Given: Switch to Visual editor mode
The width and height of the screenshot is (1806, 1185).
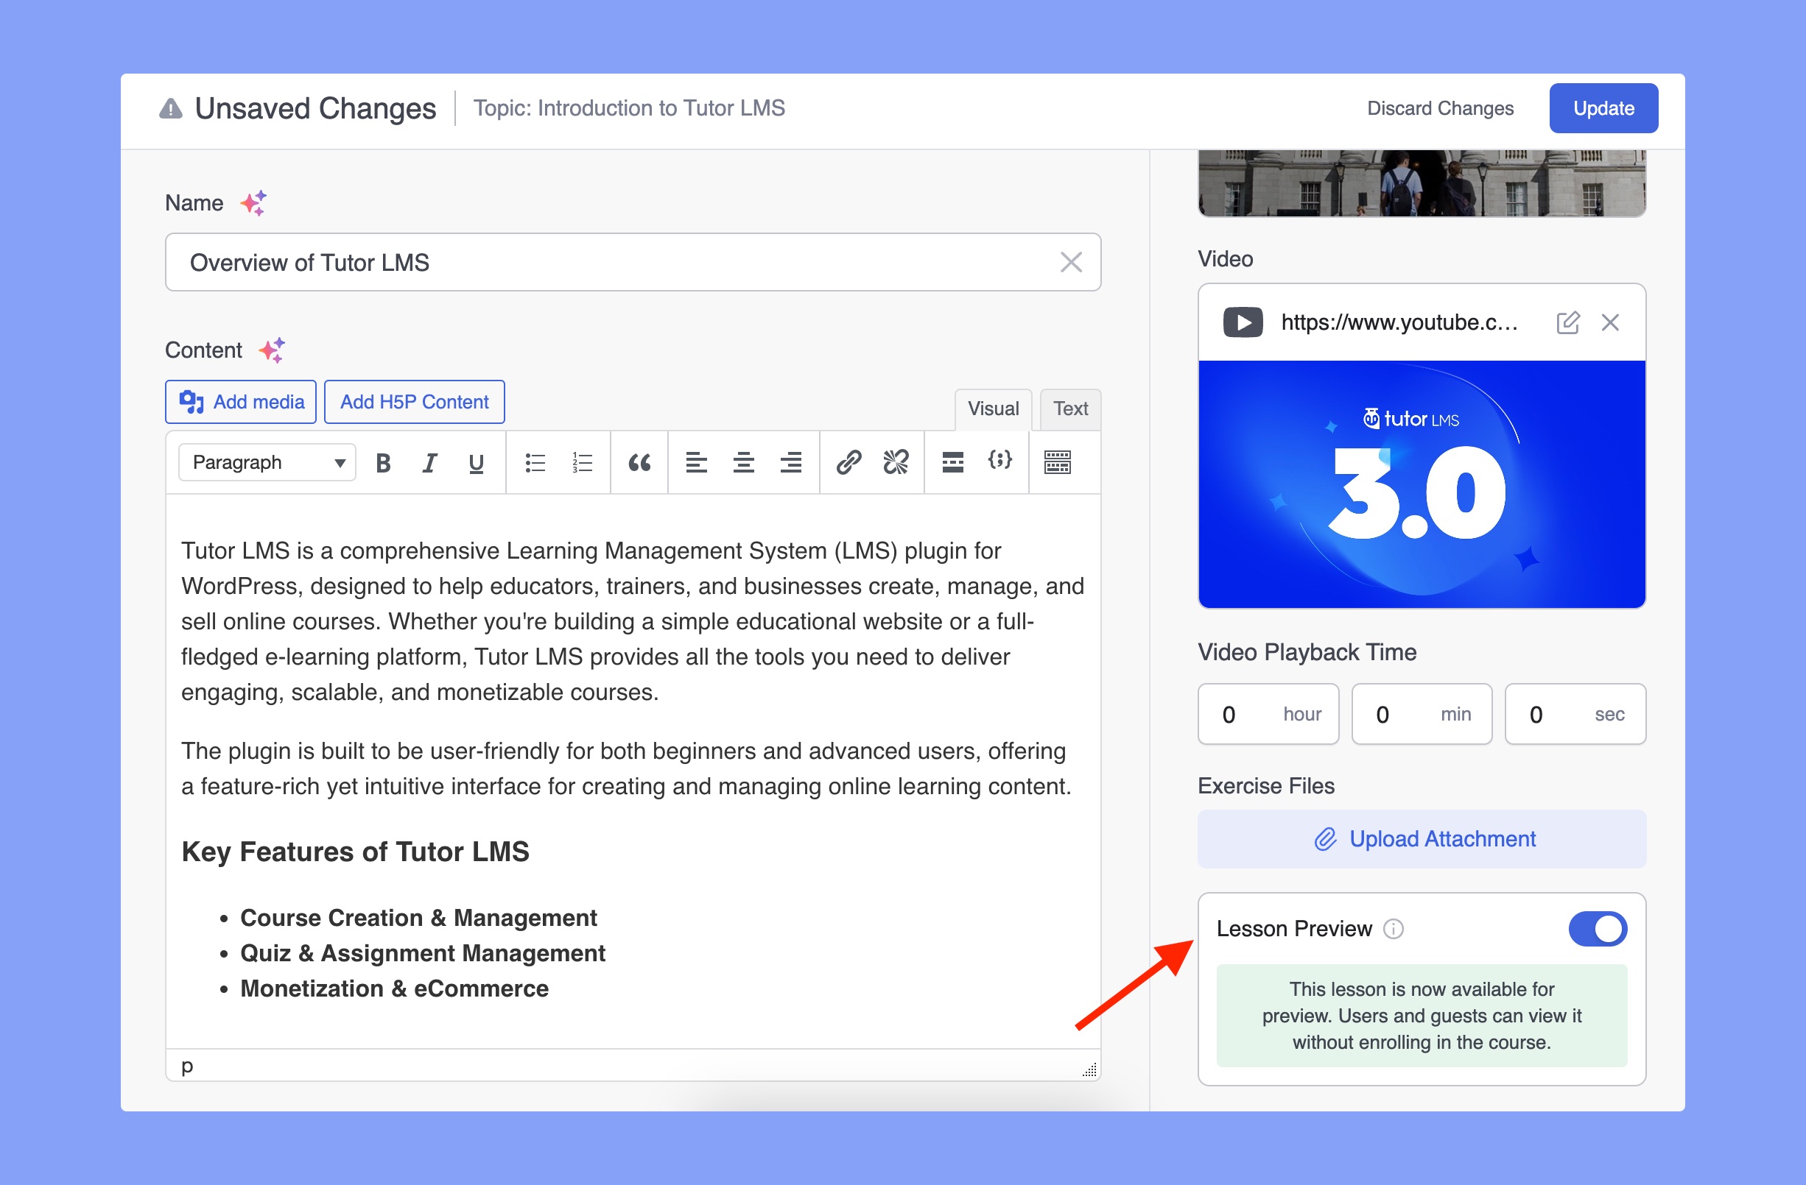Looking at the screenshot, I should pyautogui.click(x=990, y=408).
